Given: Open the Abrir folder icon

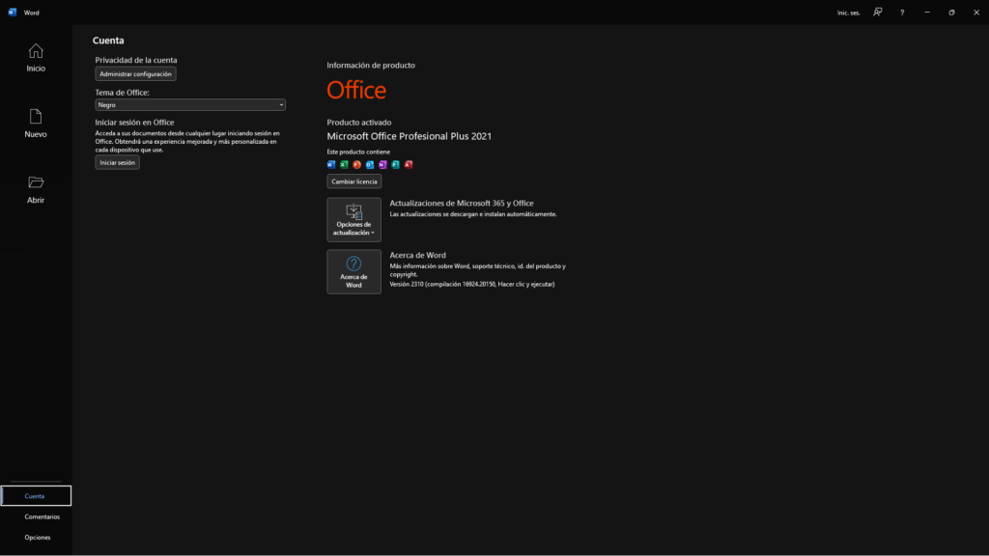Looking at the screenshot, I should [36, 182].
